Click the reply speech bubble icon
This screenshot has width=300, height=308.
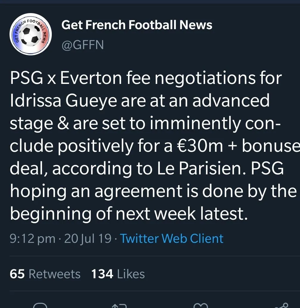click(x=40, y=305)
